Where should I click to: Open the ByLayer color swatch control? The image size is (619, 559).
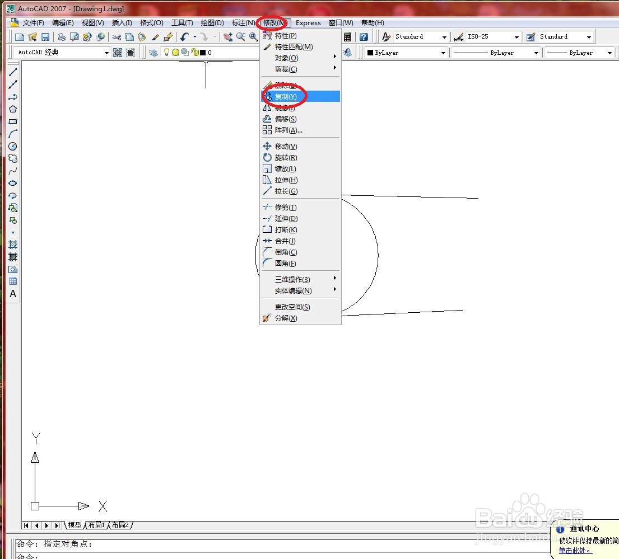(x=406, y=53)
